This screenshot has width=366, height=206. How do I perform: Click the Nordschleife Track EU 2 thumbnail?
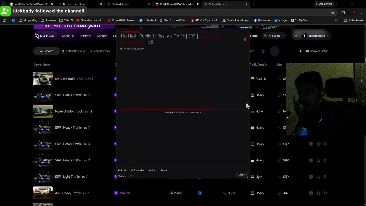pos(43,111)
